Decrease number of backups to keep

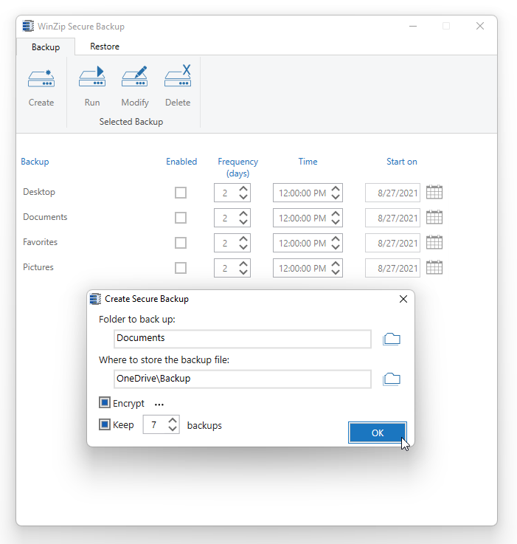173,429
